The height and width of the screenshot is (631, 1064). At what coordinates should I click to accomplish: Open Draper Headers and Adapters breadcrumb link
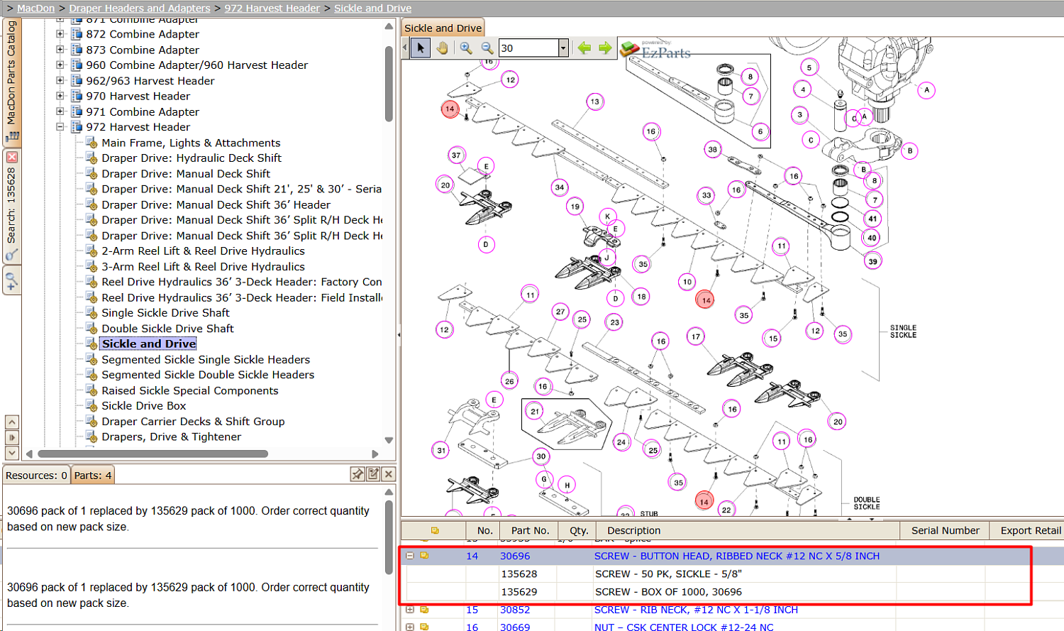pos(140,9)
